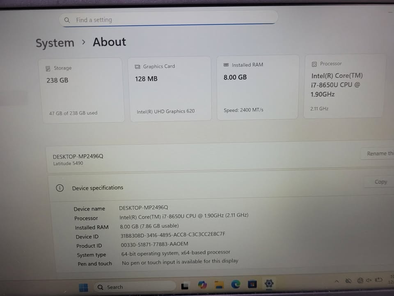Click the volume speaker tray icon

[x=369, y=280]
